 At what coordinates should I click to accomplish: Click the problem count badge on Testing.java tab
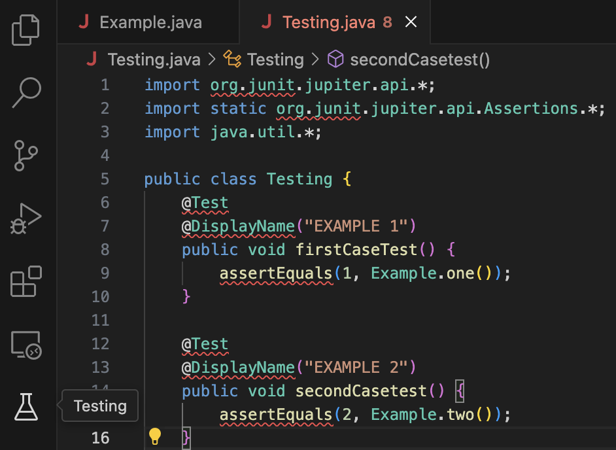point(387,21)
